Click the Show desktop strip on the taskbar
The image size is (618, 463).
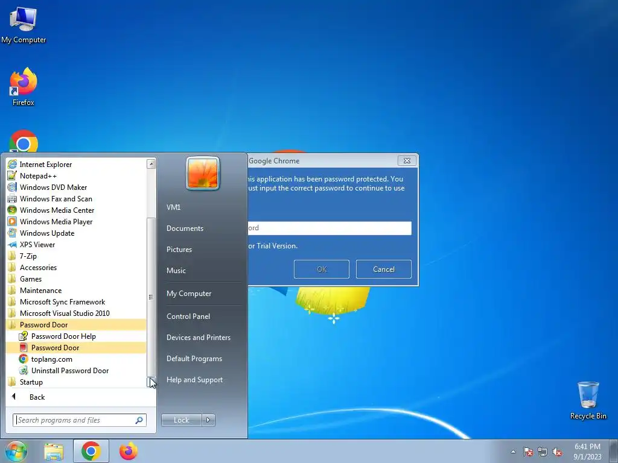point(614,451)
